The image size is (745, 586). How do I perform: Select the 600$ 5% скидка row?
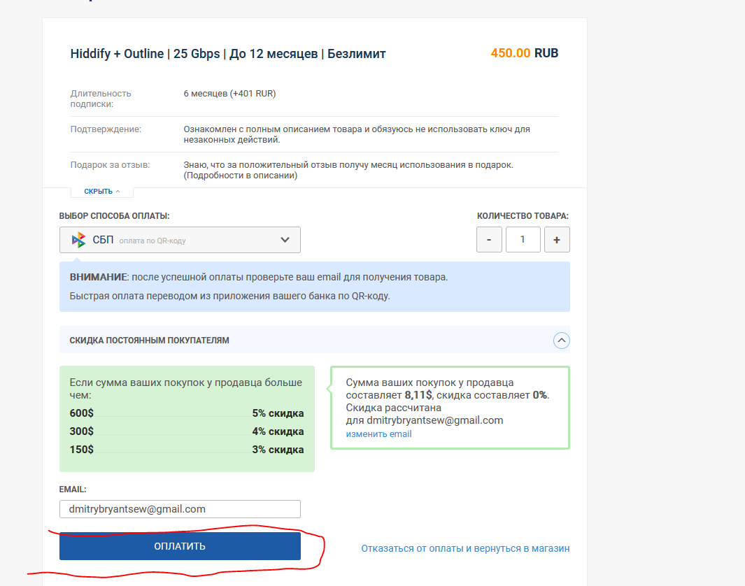[187, 413]
